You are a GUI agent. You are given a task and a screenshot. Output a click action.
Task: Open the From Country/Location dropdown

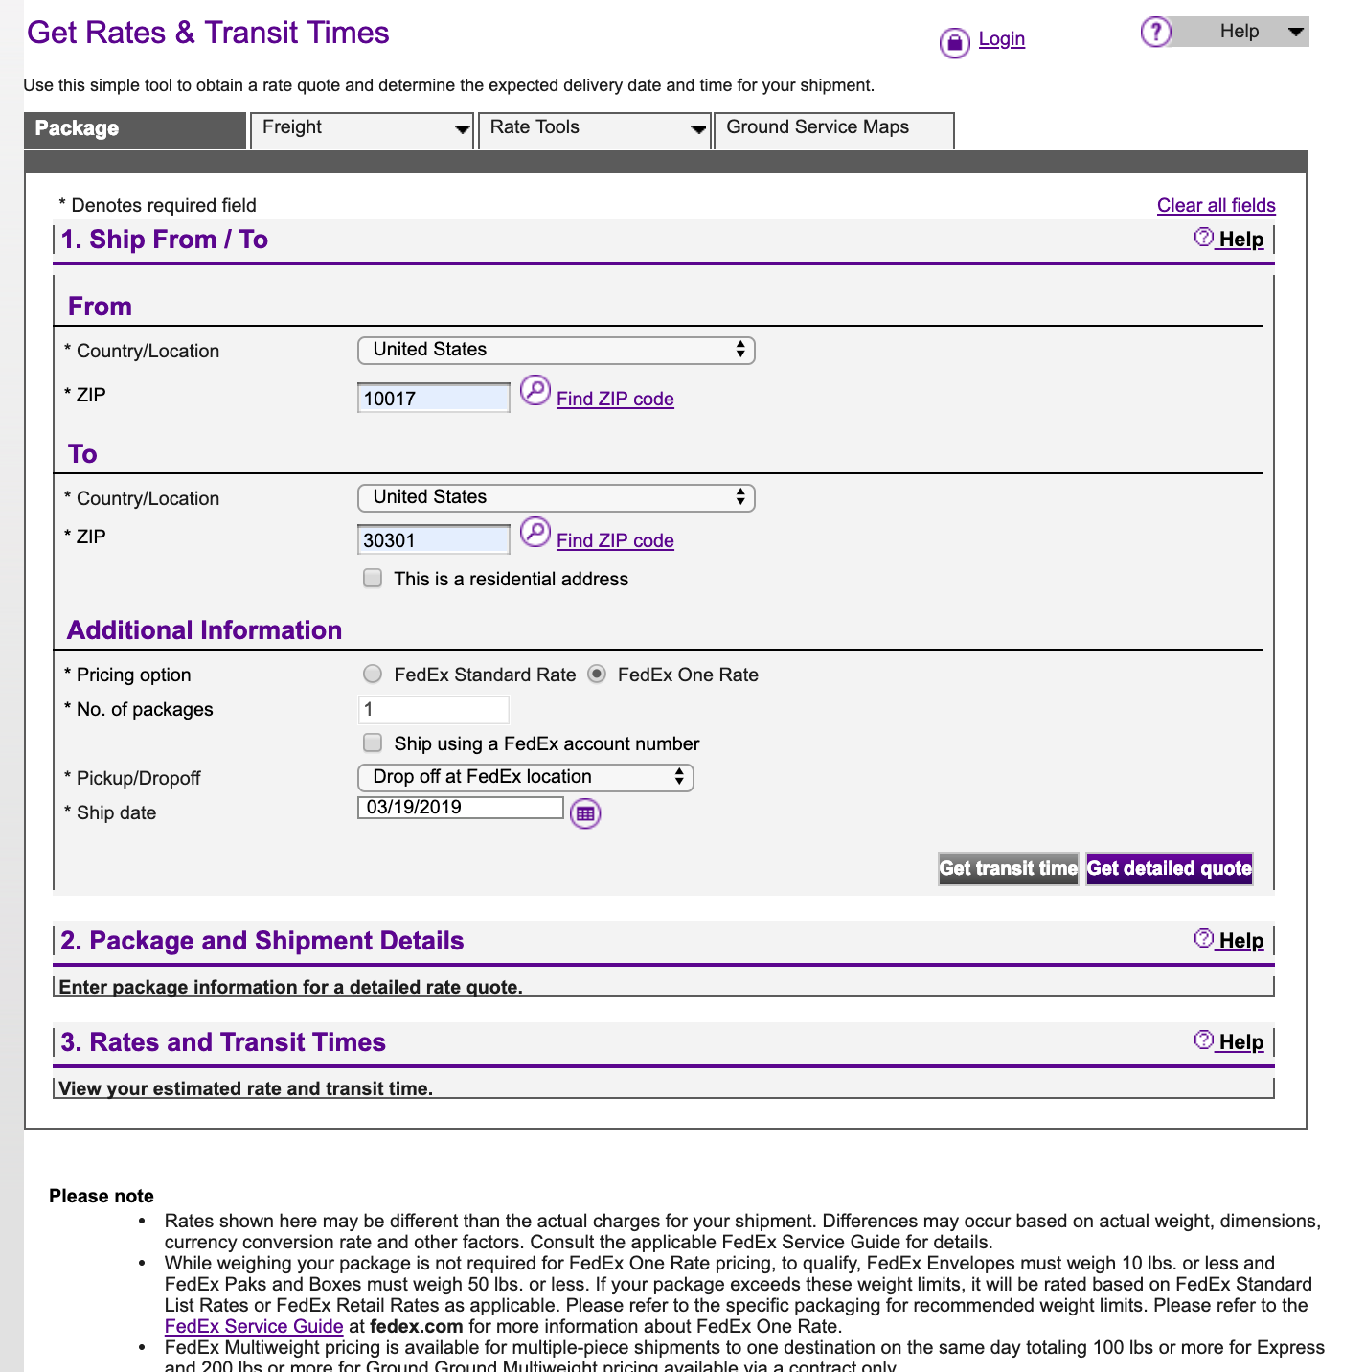tap(557, 351)
